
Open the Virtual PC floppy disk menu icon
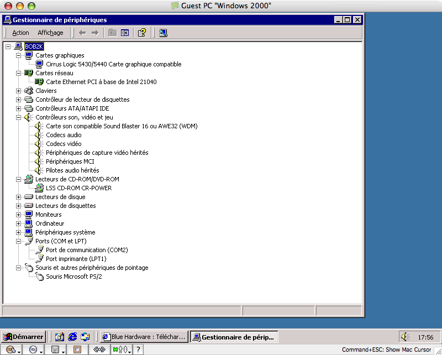(x=56, y=349)
